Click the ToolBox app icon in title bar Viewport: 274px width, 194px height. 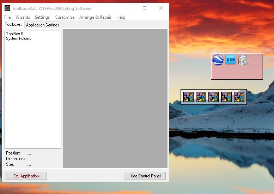[x=7, y=8]
